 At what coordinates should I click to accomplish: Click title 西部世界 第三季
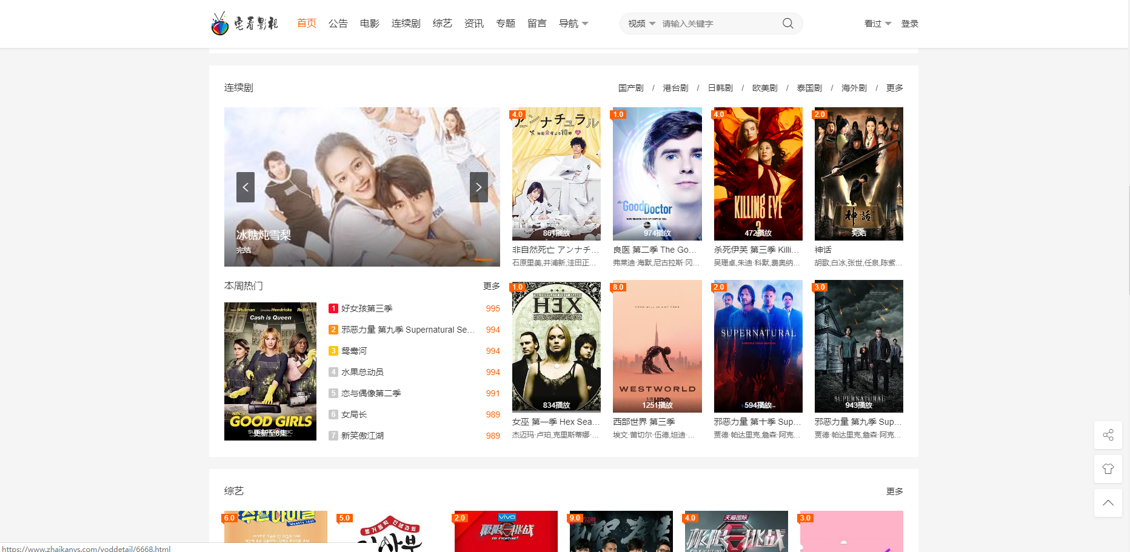coord(644,422)
